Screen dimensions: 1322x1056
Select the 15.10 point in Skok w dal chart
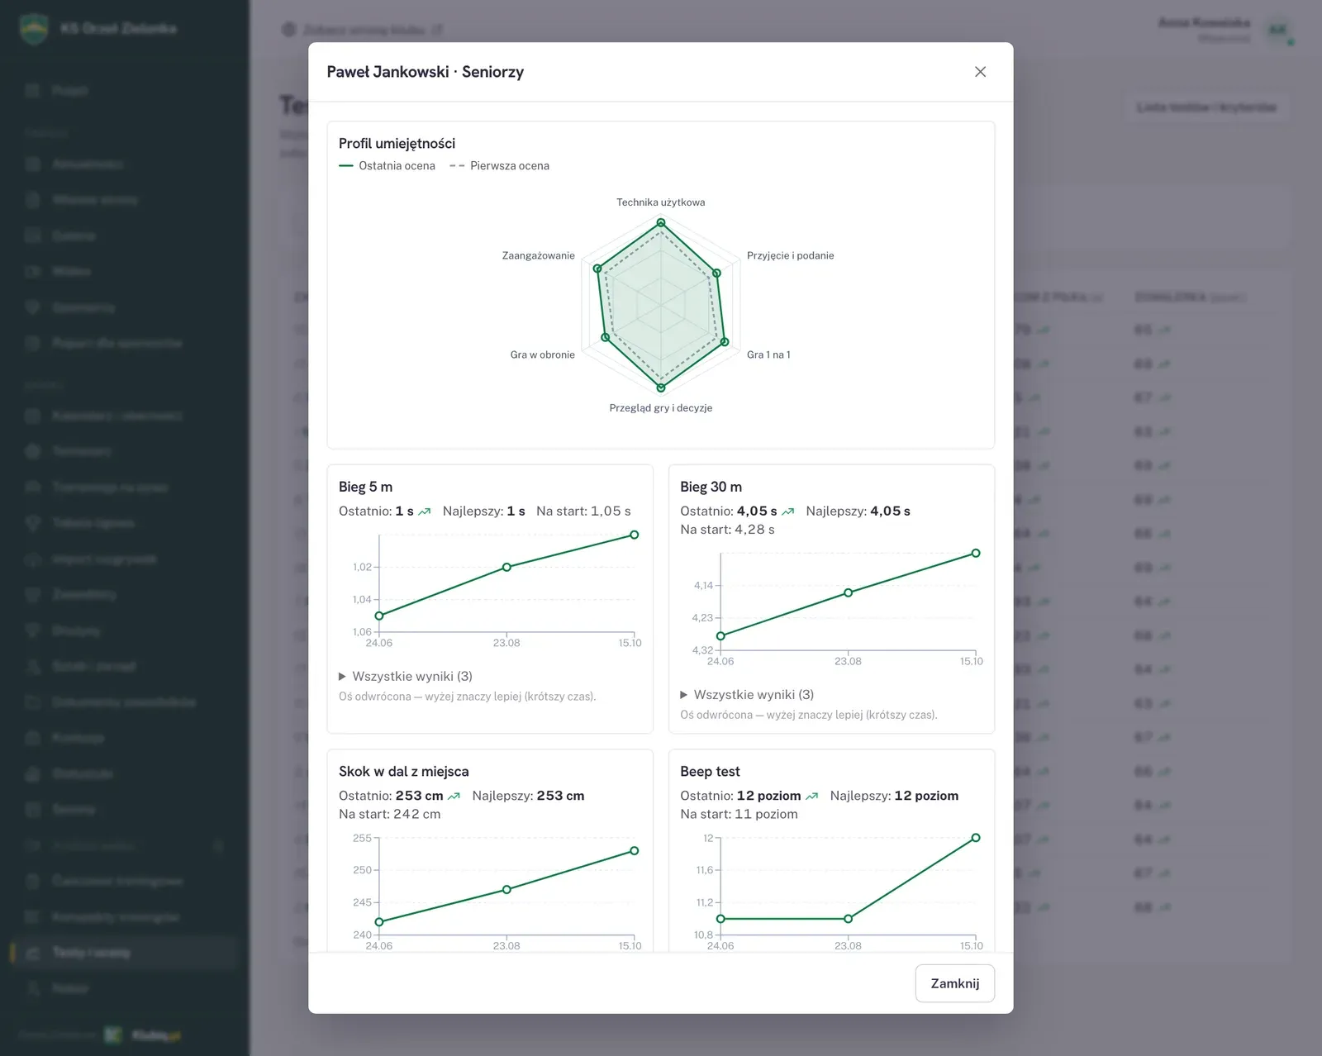[634, 850]
